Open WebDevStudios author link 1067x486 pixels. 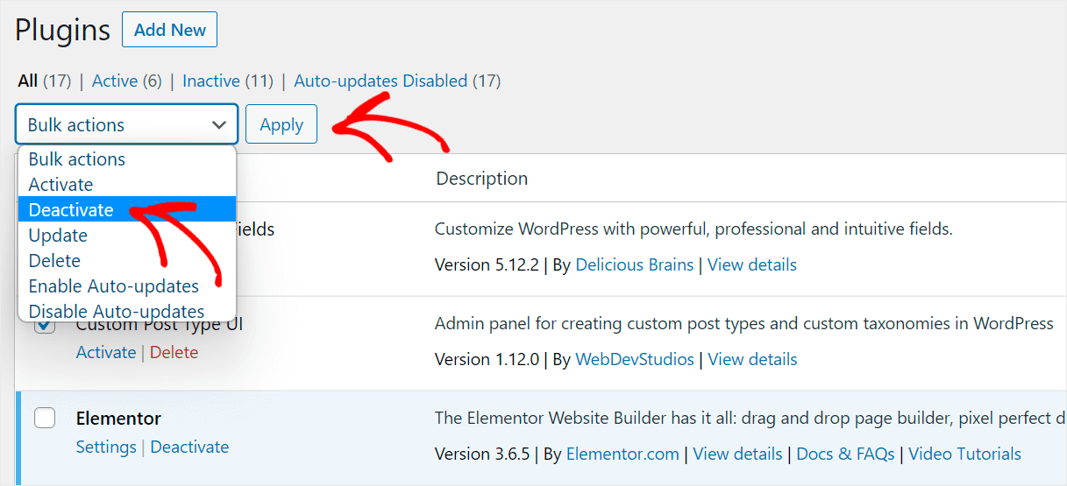(635, 359)
